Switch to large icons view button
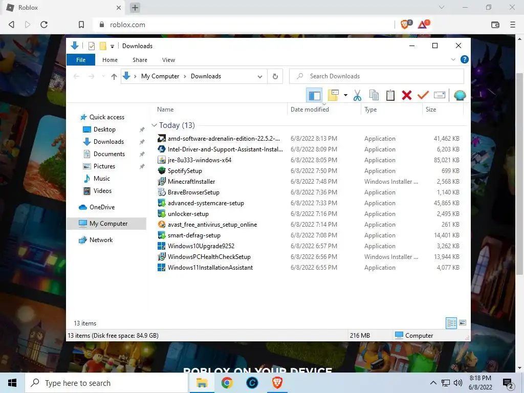The height and width of the screenshot is (393, 524). click(463, 323)
